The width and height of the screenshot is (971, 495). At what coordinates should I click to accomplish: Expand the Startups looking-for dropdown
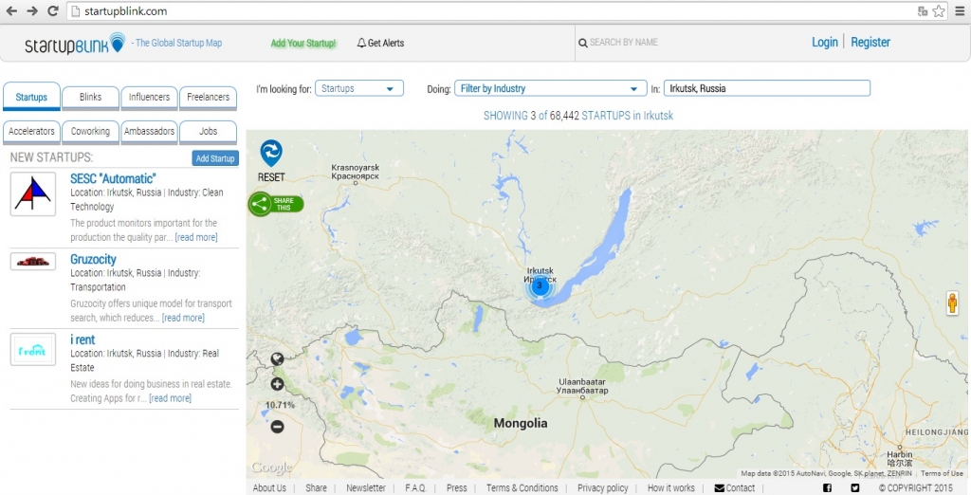(x=359, y=88)
